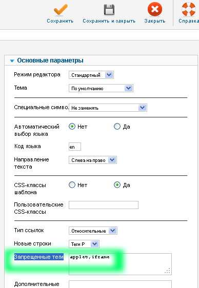The height and width of the screenshot is (288, 199).
Task: Click the Сохранить label
Action: [60, 21]
